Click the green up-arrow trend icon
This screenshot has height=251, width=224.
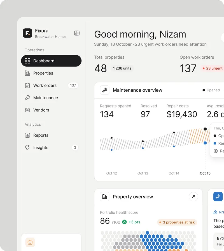click(125, 222)
